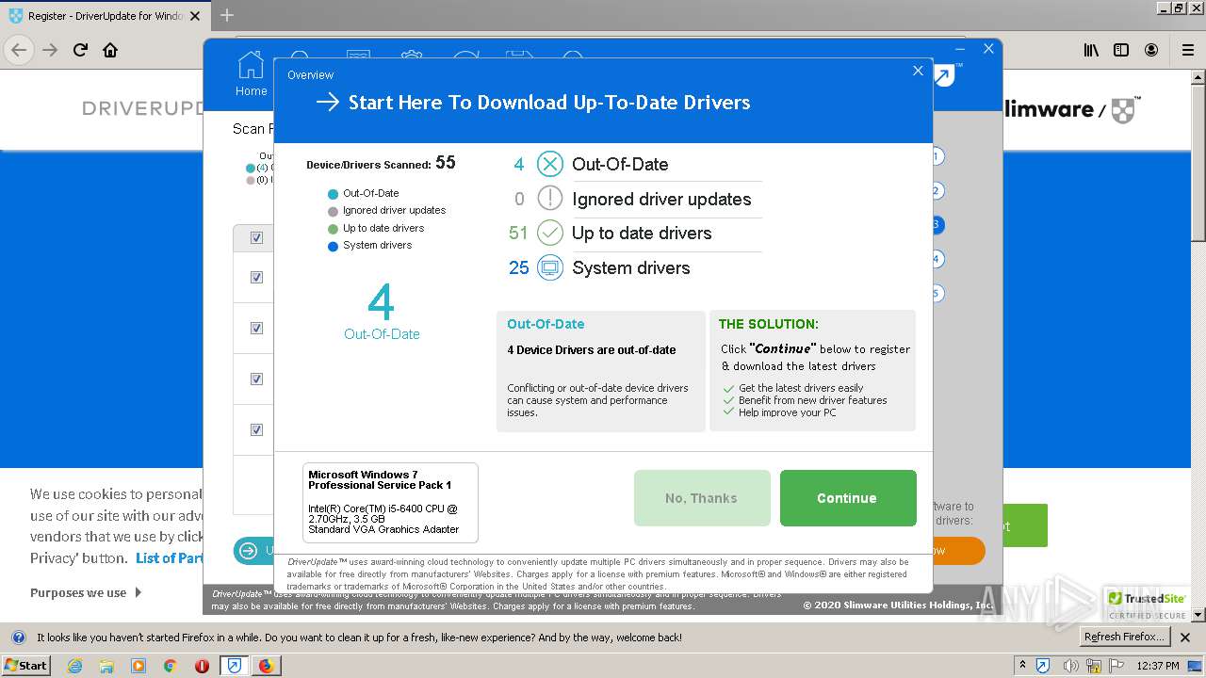Launch Internet Explorer from taskbar
The height and width of the screenshot is (678, 1206).
(x=75, y=666)
